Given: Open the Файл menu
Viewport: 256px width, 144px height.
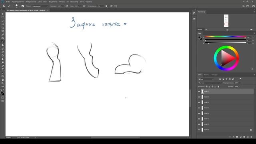Looking at the screenshot, I should click(x=8, y=2).
